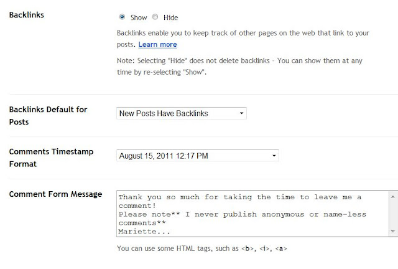The image size is (398, 269).
Task: Click the HTML tags hint below message box
Action: 201,248
